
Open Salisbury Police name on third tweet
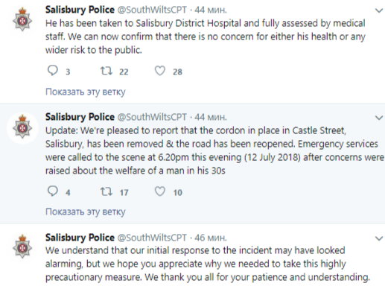pyautogui.click(x=80, y=238)
